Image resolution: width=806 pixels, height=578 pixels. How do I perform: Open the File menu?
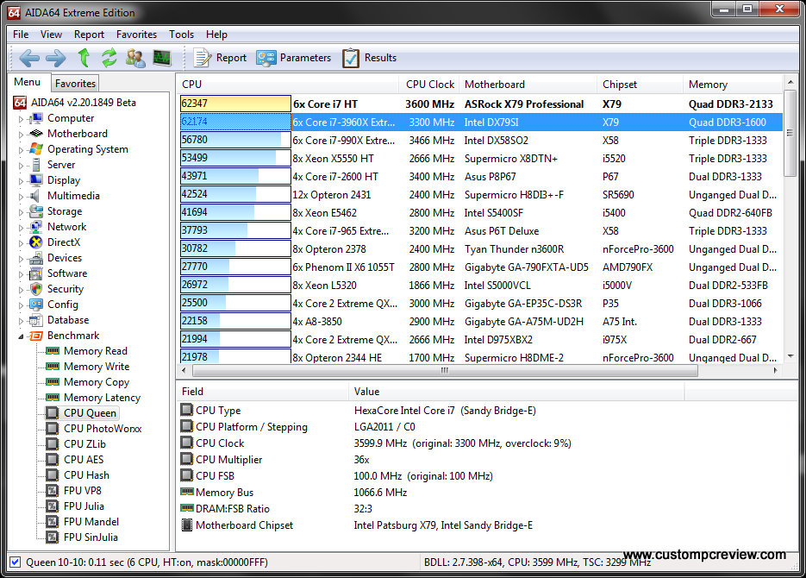click(x=21, y=35)
